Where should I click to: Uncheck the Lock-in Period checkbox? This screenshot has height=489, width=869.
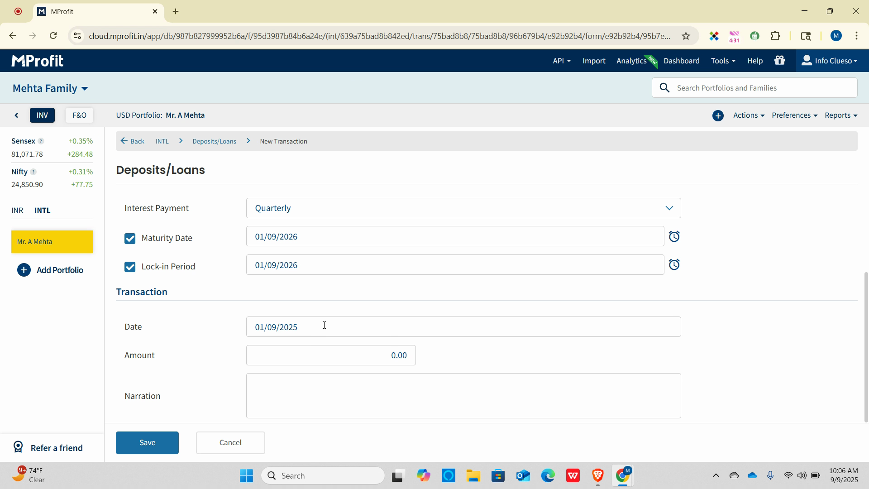(x=130, y=267)
